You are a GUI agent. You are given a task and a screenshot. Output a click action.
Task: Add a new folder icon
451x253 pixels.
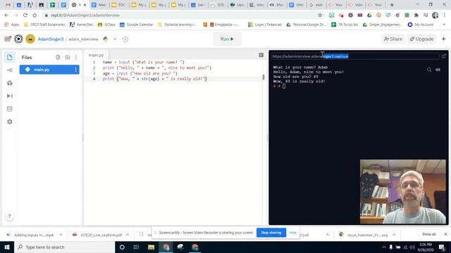pos(68,57)
